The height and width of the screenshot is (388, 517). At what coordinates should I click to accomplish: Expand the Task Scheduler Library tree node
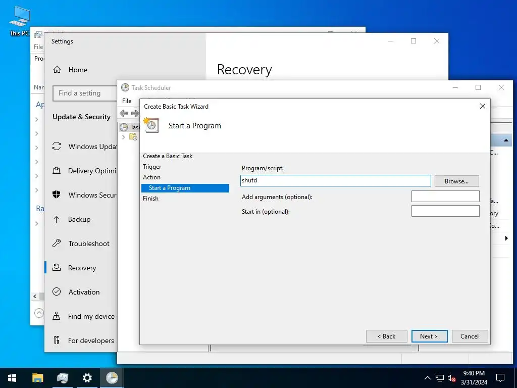tap(124, 137)
